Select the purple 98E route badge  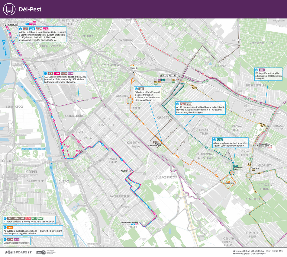pos(262,70)
